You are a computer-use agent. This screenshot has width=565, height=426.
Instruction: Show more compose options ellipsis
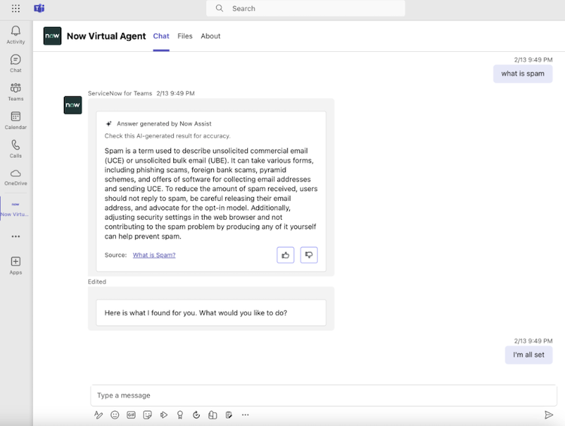click(246, 415)
